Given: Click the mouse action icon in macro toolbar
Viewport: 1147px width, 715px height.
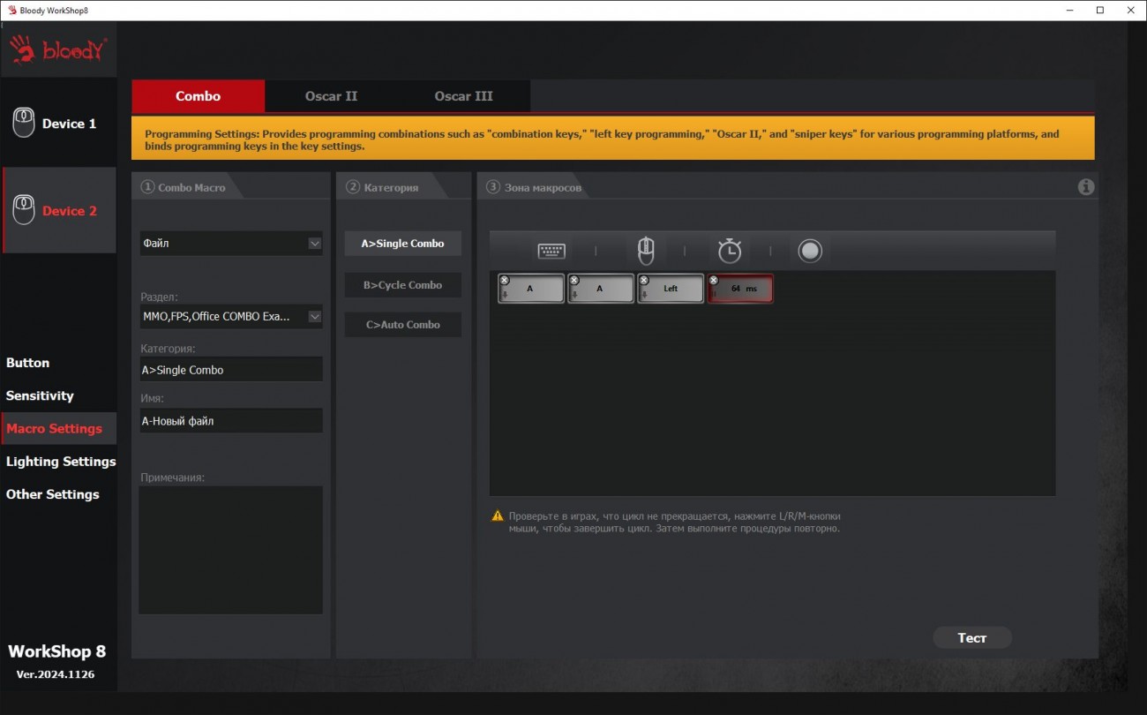Looking at the screenshot, I should [x=646, y=251].
